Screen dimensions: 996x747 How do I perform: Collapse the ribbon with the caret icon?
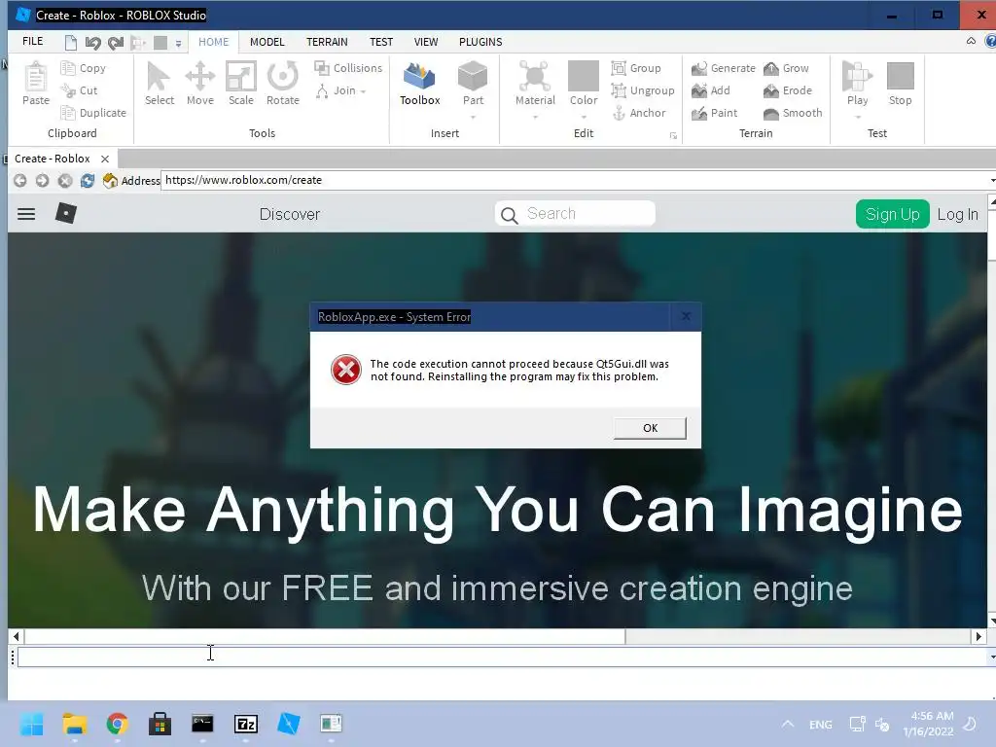pyautogui.click(x=971, y=41)
